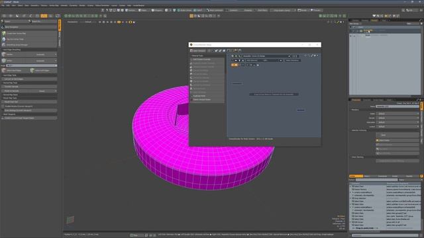Screen dimensions: 424x238
Task: Click the Smoothing Group Manager button
Action: coord(29,45)
